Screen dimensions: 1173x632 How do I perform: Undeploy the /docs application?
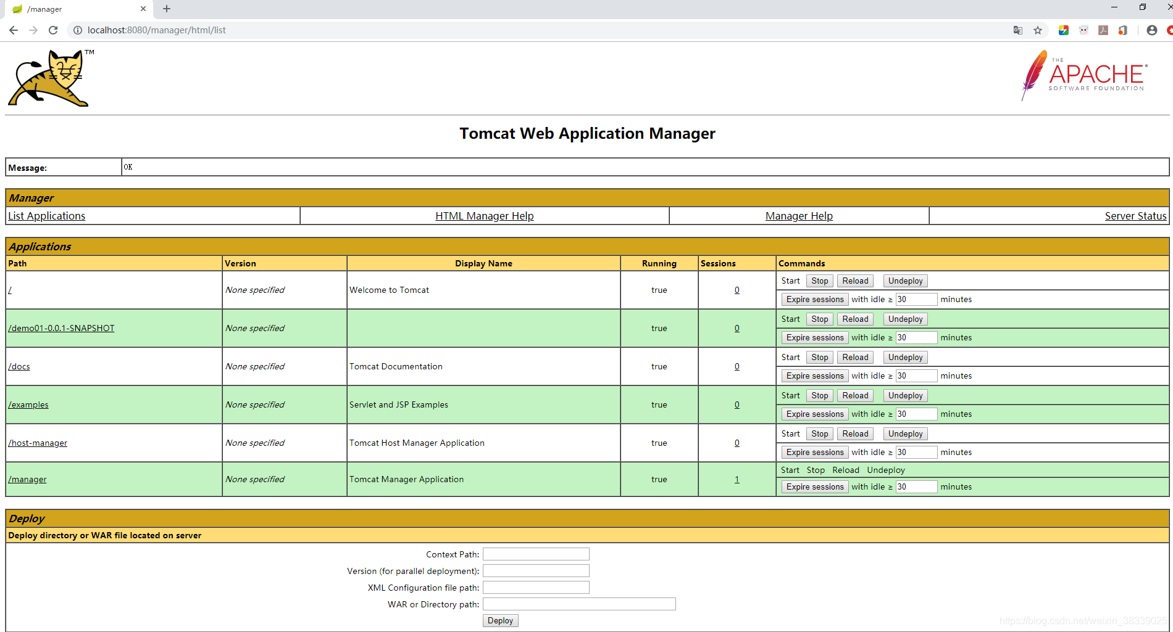point(905,357)
